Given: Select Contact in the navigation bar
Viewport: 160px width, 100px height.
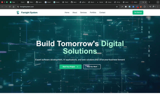Looking at the screenshot, I should pos(102,12).
